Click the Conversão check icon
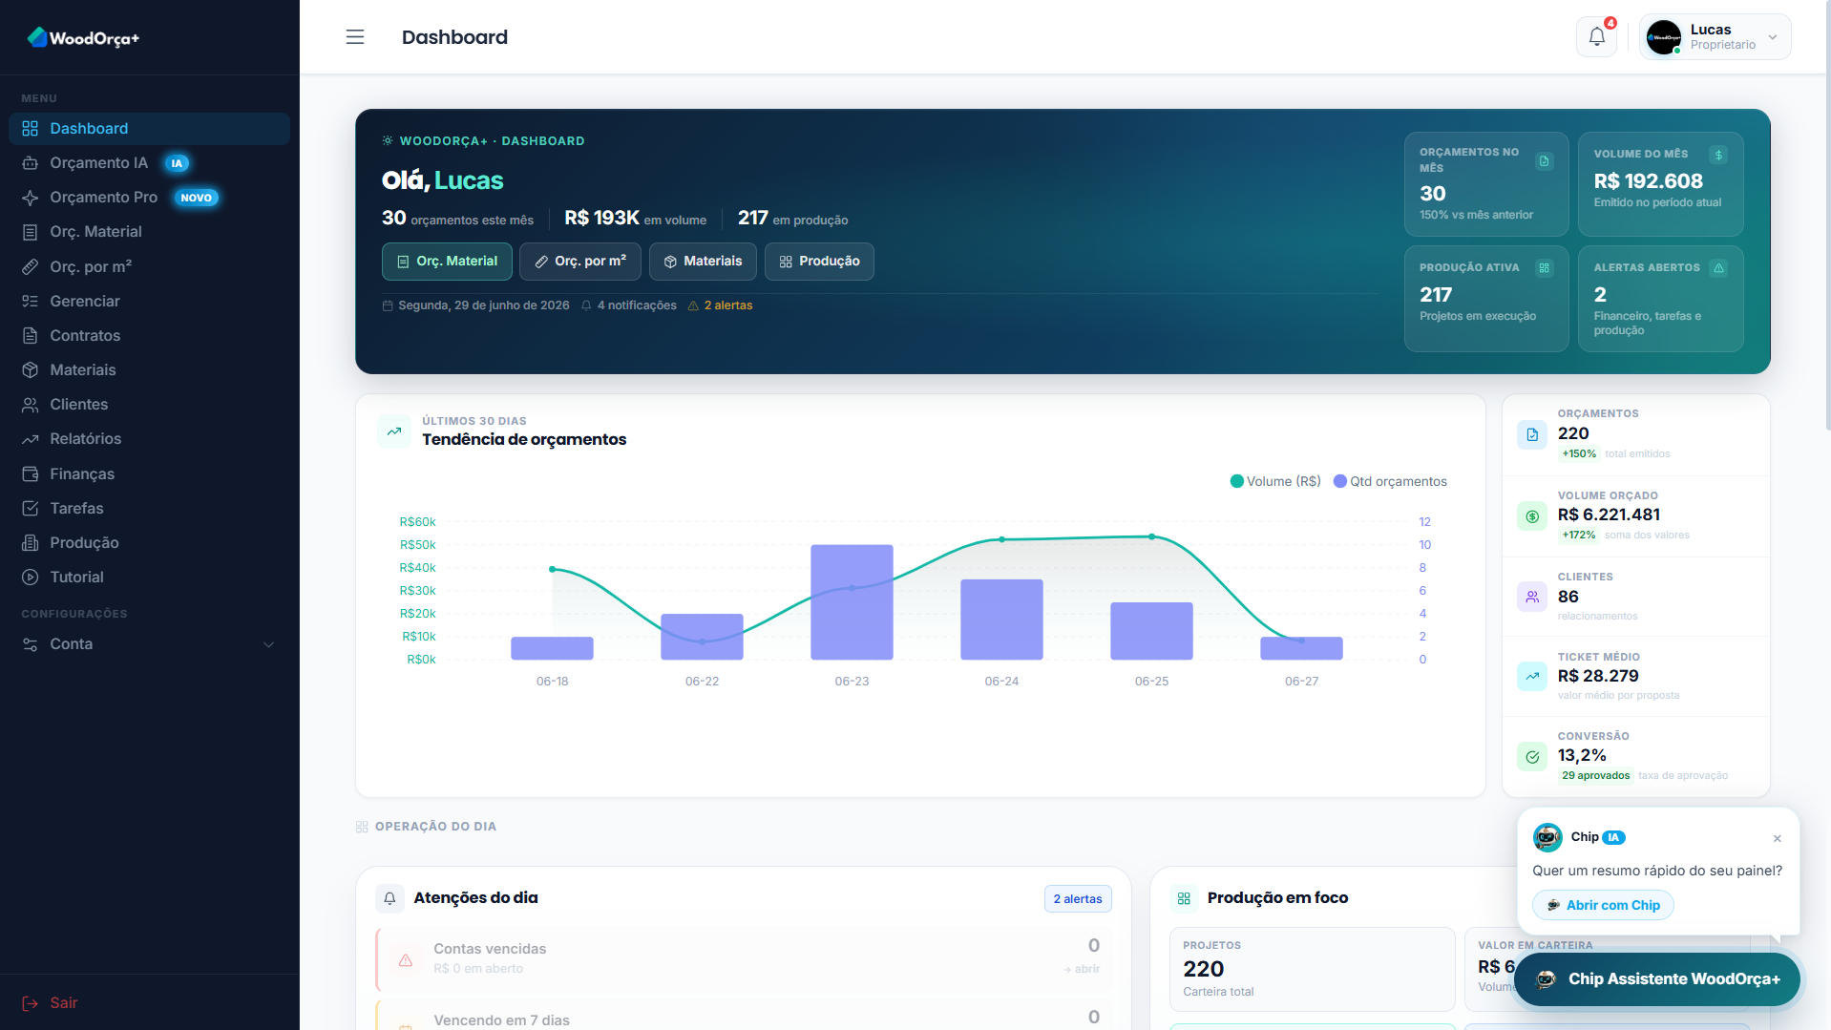The width and height of the screenshot is (1831, 1030). (x=1532, y=758)
